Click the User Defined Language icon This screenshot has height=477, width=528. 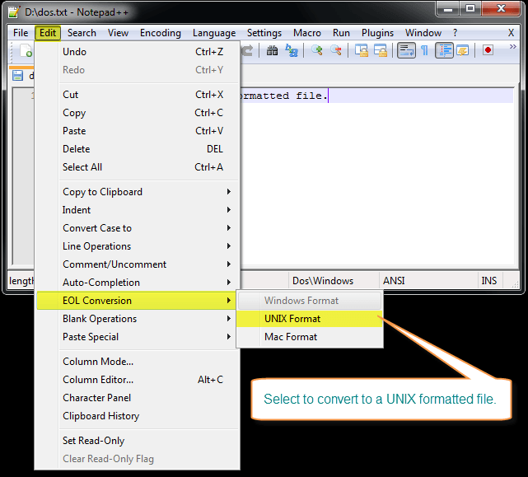point(463,50)
